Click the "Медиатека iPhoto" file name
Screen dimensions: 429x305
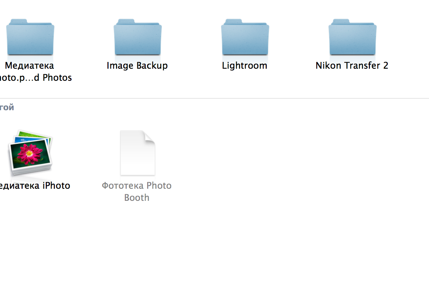point(35,186)
